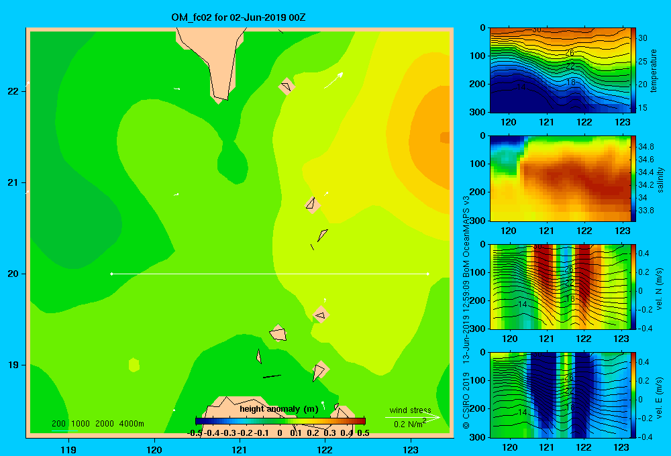671x456 pixels.
Task: Click the -0.5 label on the height anomaly scale
Action: point(195,433)
